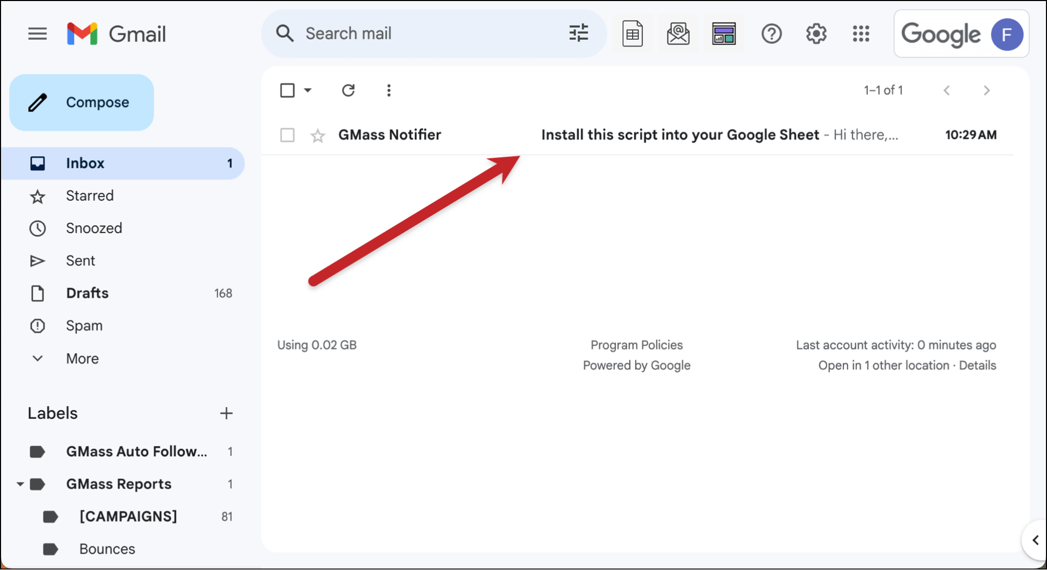Refresh the inbox
This screenshot has height=570, width=1047.
coord(348,90)
